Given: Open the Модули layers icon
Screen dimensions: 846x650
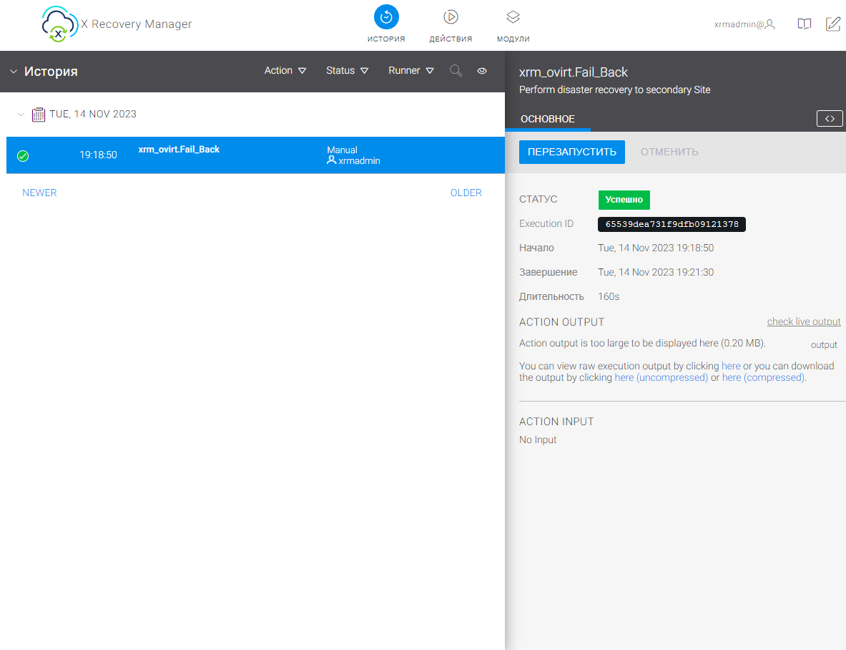Looking at the screenshot, I should 513,17.
